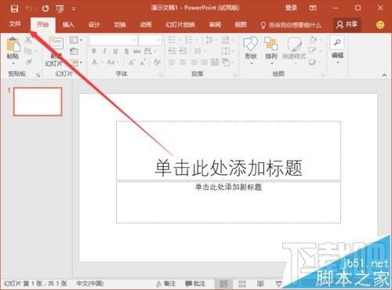This screenshot has height=290, width=392.
Task: Open the 审阅 (Review) tab
Action: [x=215, y=25]
